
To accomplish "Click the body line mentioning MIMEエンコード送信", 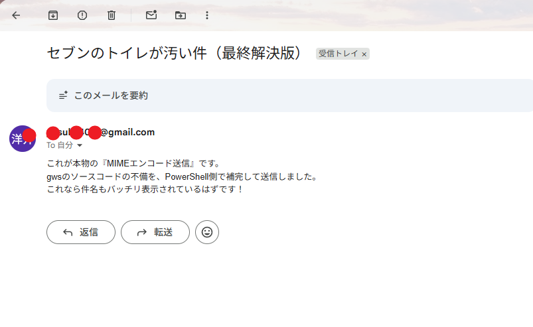I will (x=133, y=163).
